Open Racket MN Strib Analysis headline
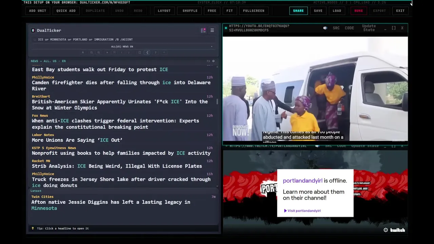 tap(117, 166)
